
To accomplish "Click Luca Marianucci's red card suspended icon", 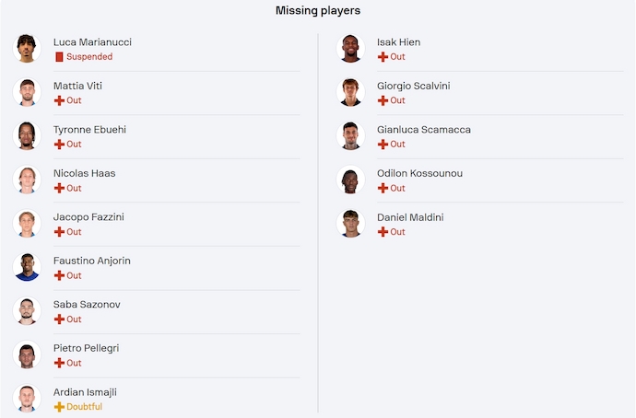I will pyautogui.click(x=59, y=57).
